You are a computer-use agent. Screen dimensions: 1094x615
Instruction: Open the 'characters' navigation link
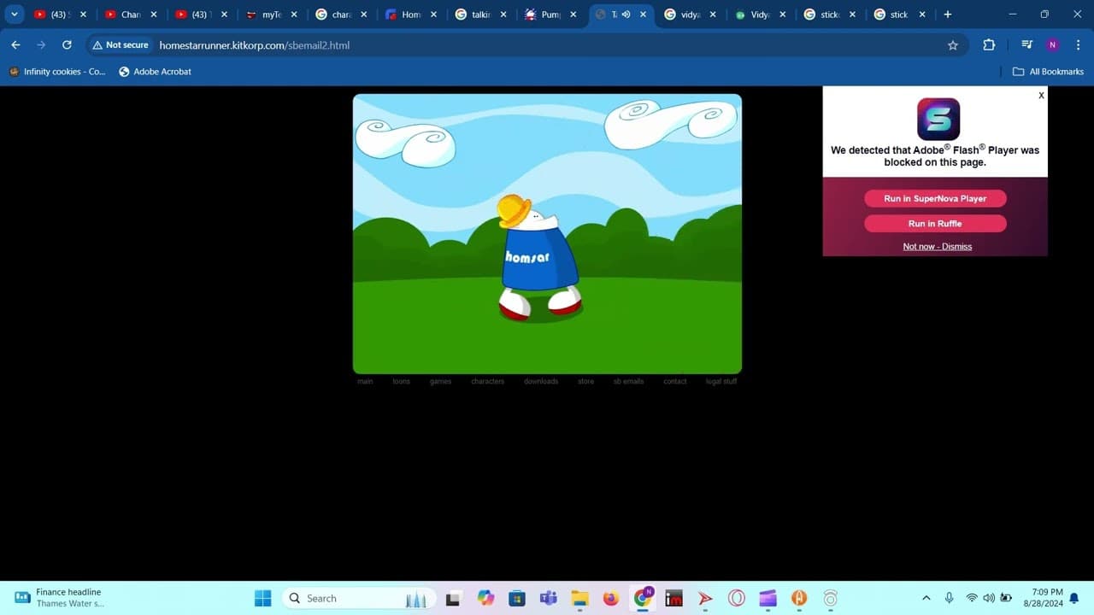tap(488, 381)
